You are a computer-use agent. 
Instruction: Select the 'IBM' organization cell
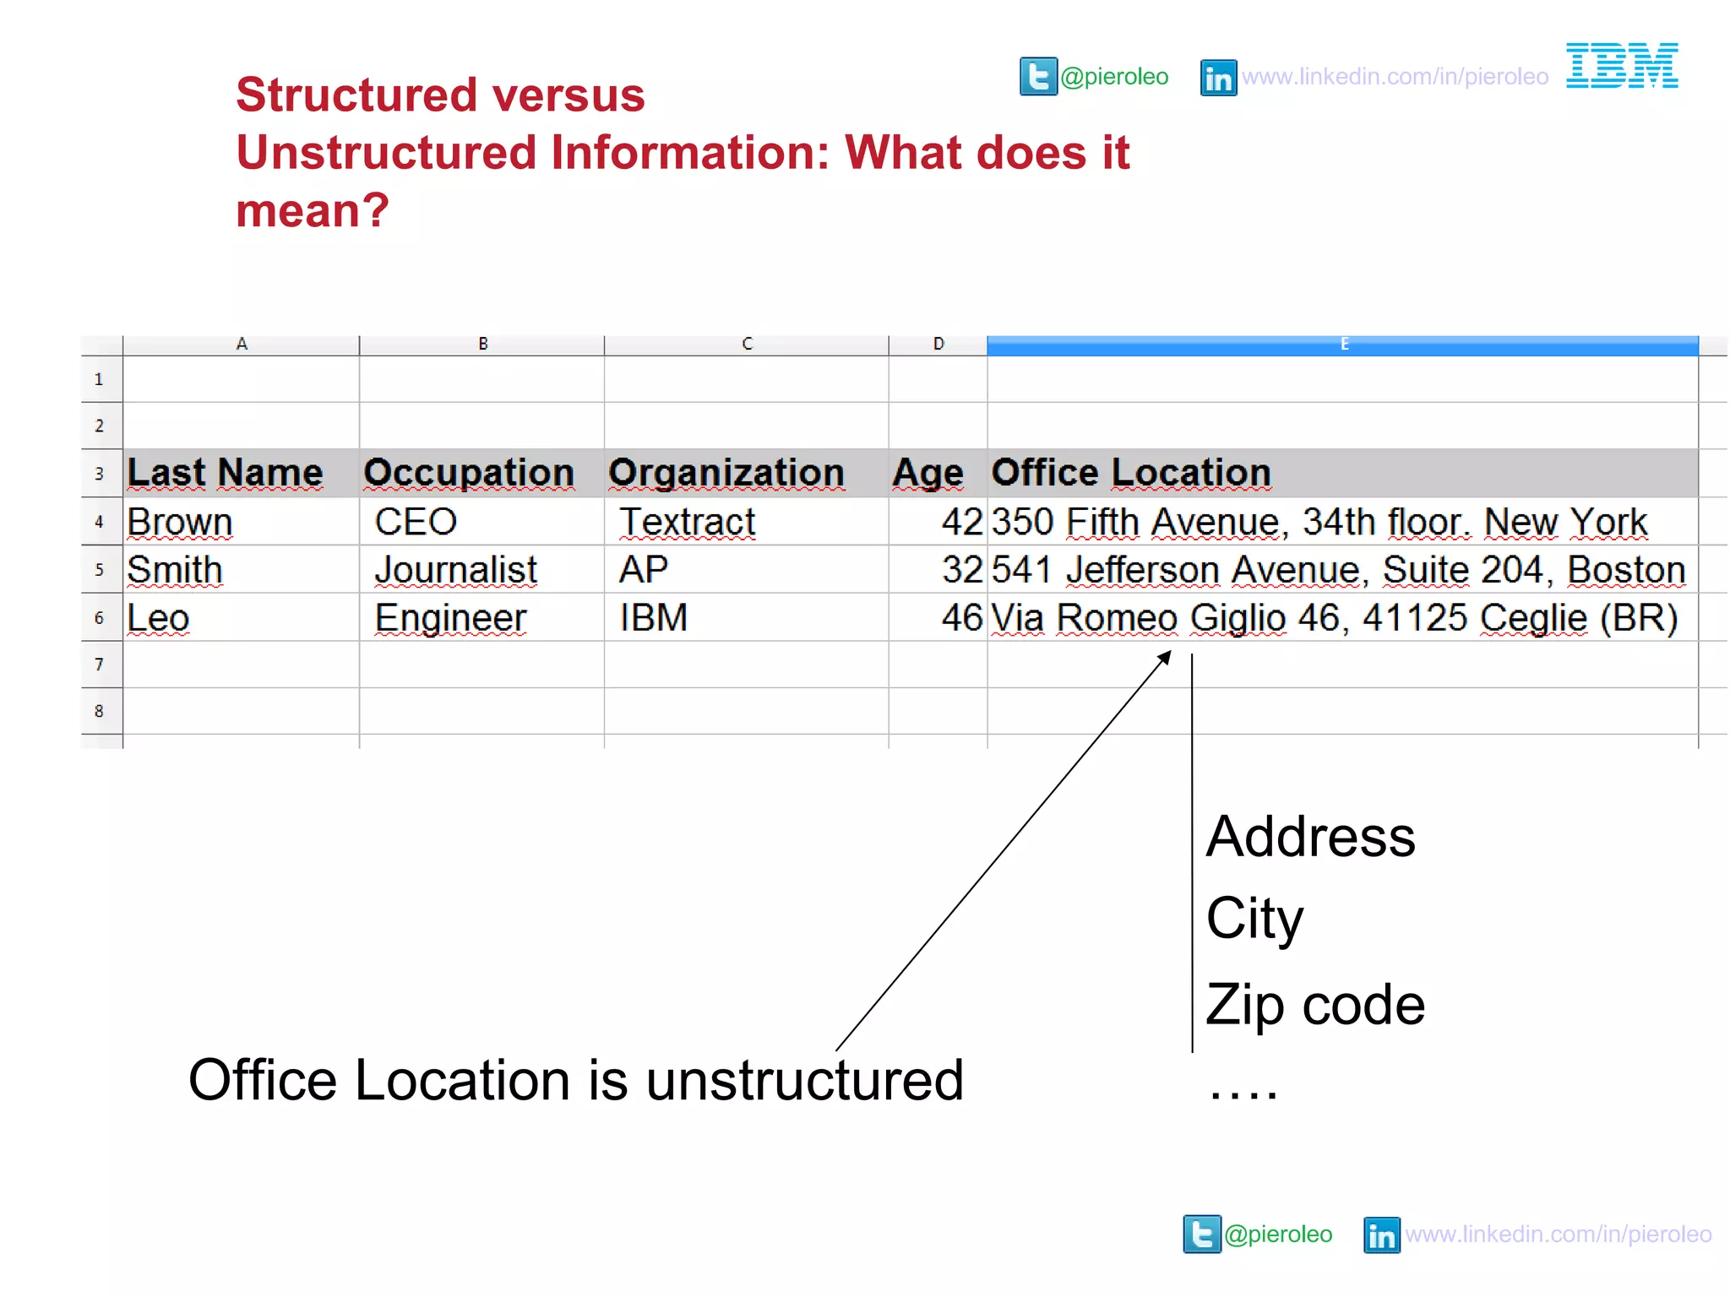coord(747,617)
